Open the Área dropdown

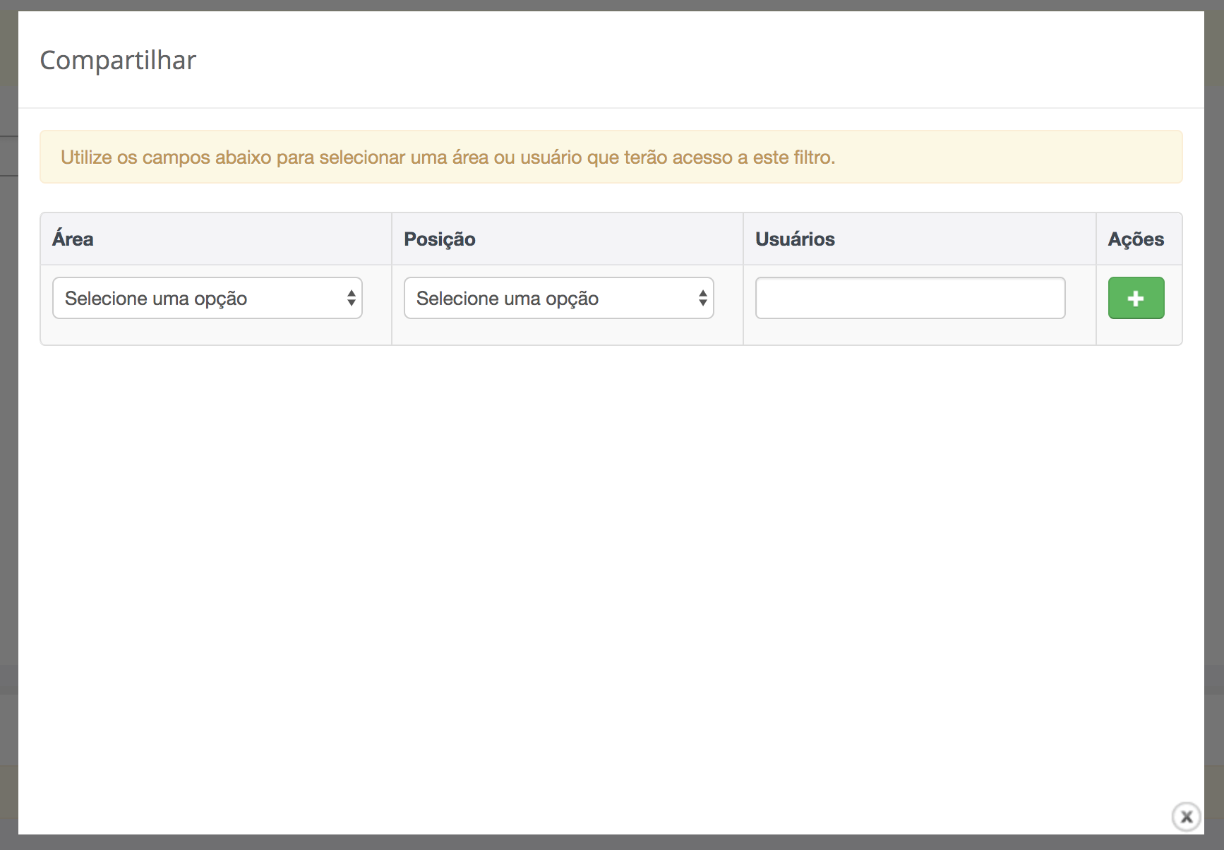[207, 298]
